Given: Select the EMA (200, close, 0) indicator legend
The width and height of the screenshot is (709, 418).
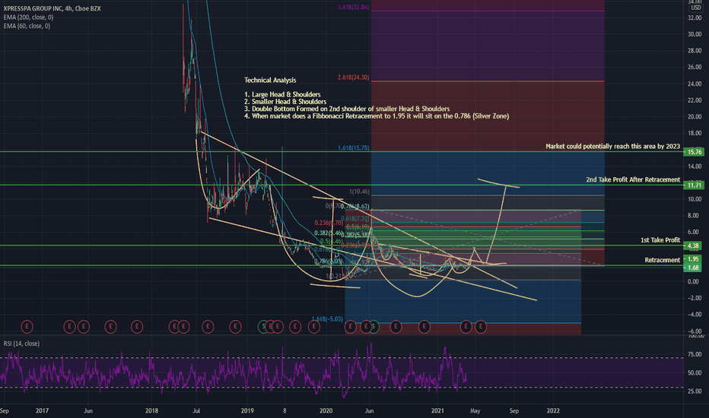Looking at the screenshot, I should pyautogui.click(x=28, y=17).
